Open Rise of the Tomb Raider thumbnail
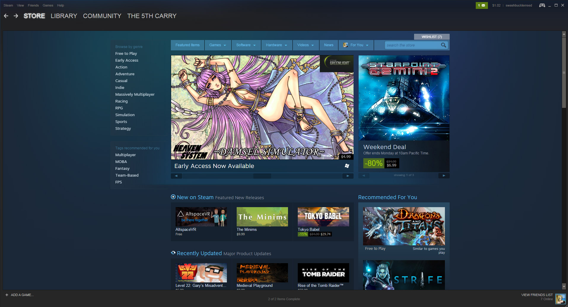568x307 pixels. [x=323, y=273]
